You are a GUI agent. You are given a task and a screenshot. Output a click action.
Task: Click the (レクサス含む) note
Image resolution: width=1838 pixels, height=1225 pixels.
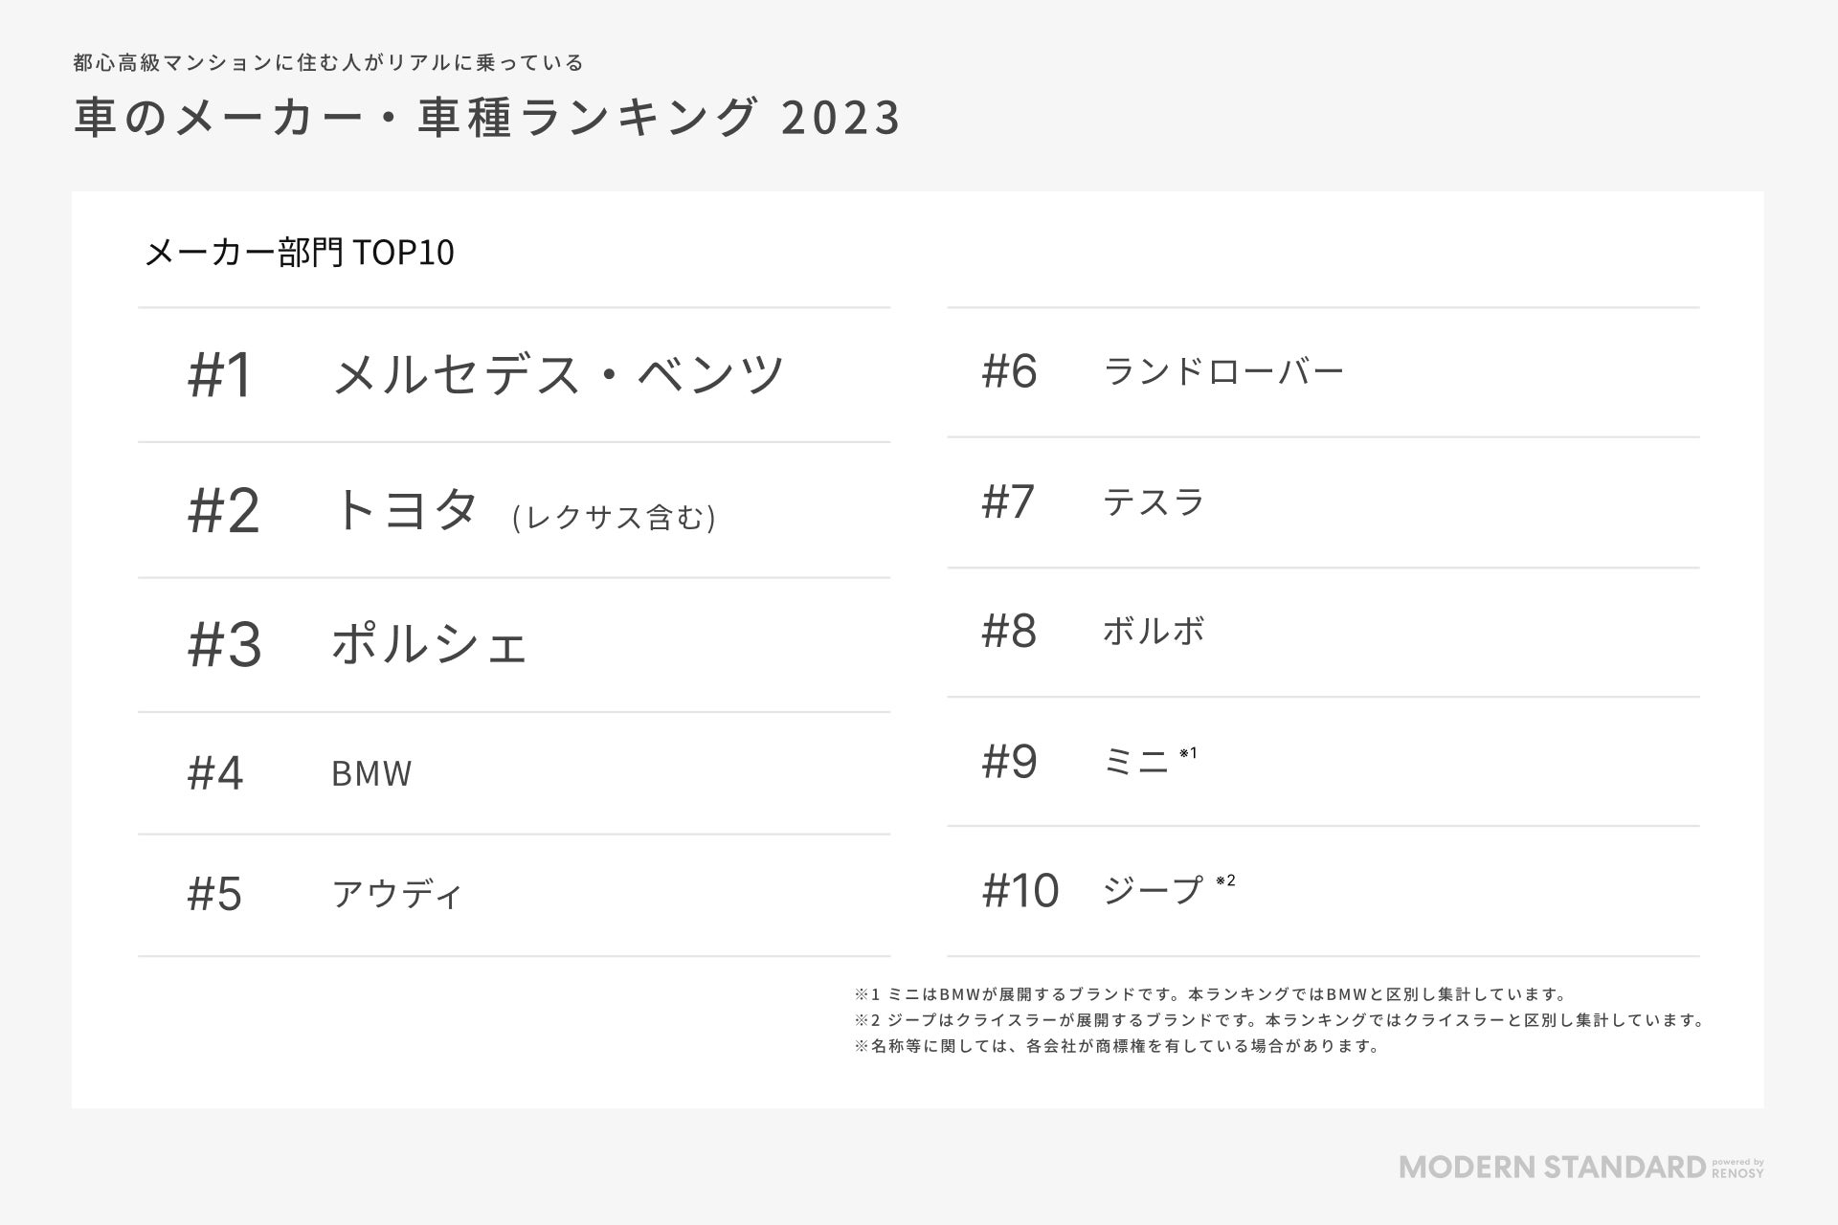tap(614, 518)
